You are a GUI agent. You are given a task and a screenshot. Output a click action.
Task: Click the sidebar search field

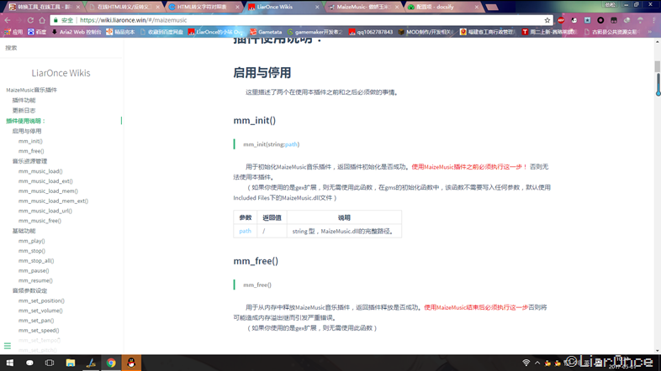61,48
